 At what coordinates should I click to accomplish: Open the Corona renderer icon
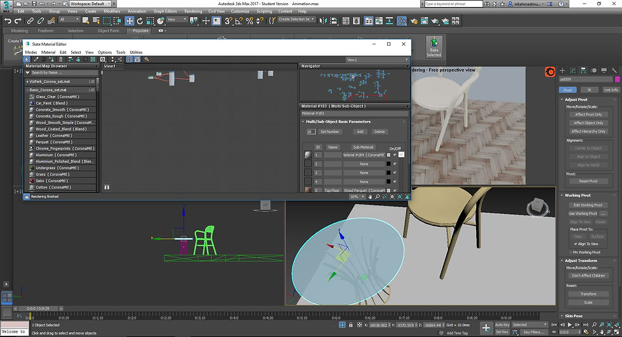[550, 72]
